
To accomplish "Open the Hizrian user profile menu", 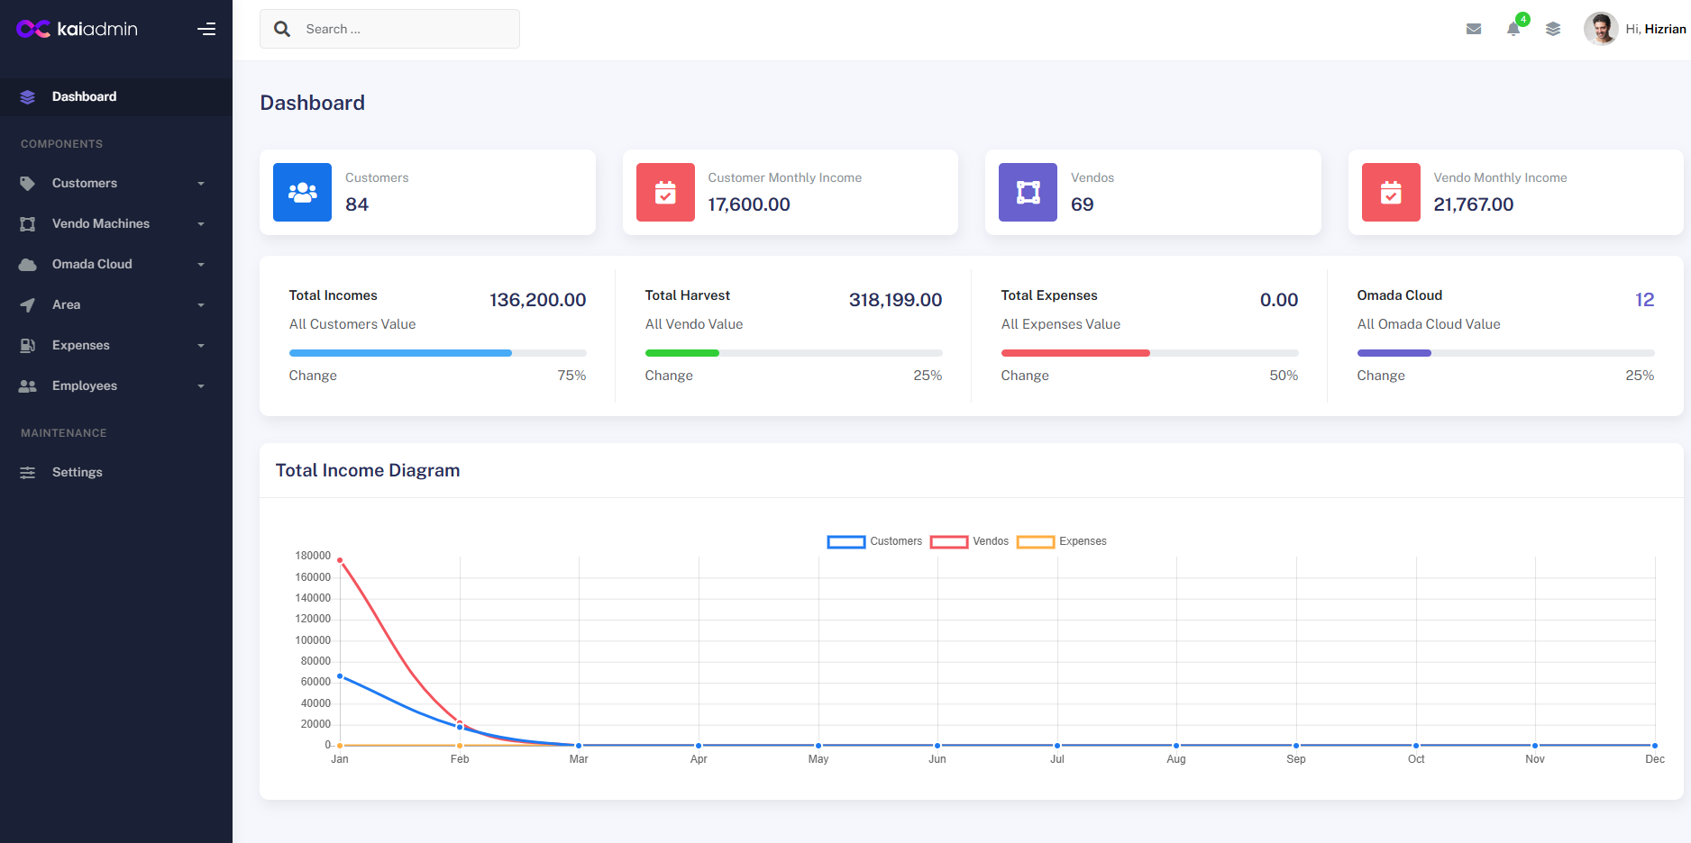I will [1635, 29].
